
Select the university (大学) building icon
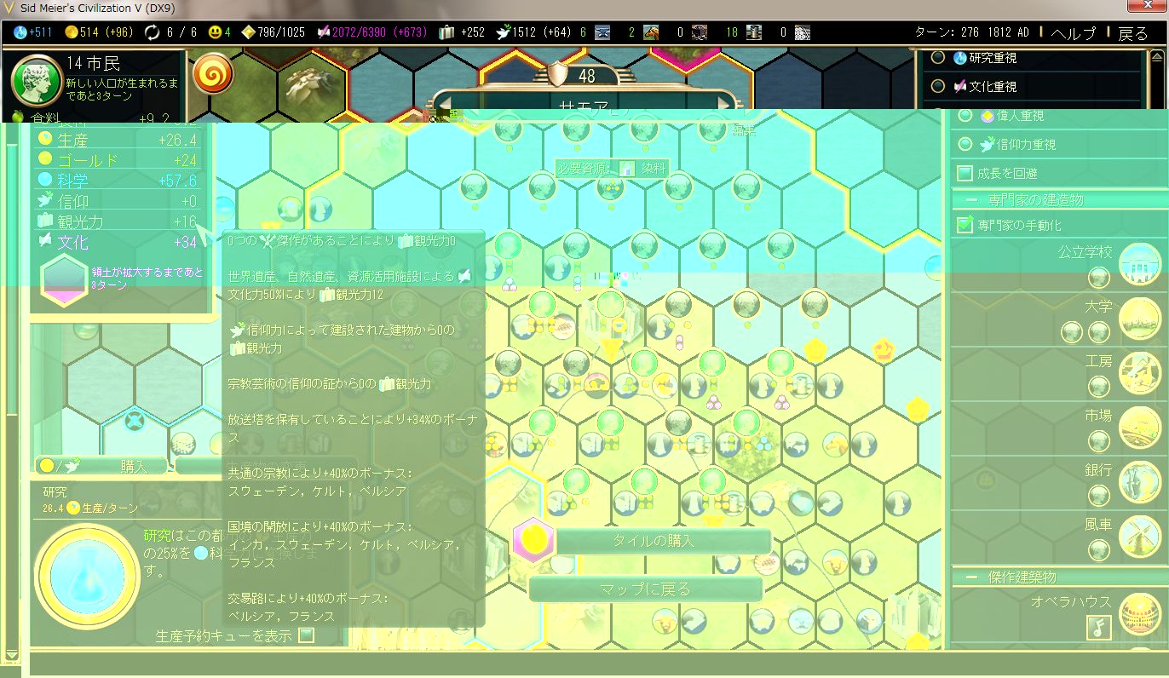click(x=1139, y=318)
